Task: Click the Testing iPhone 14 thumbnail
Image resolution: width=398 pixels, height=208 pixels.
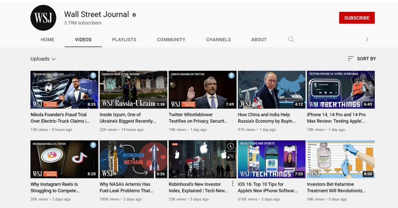Action: tap(341, 90)
